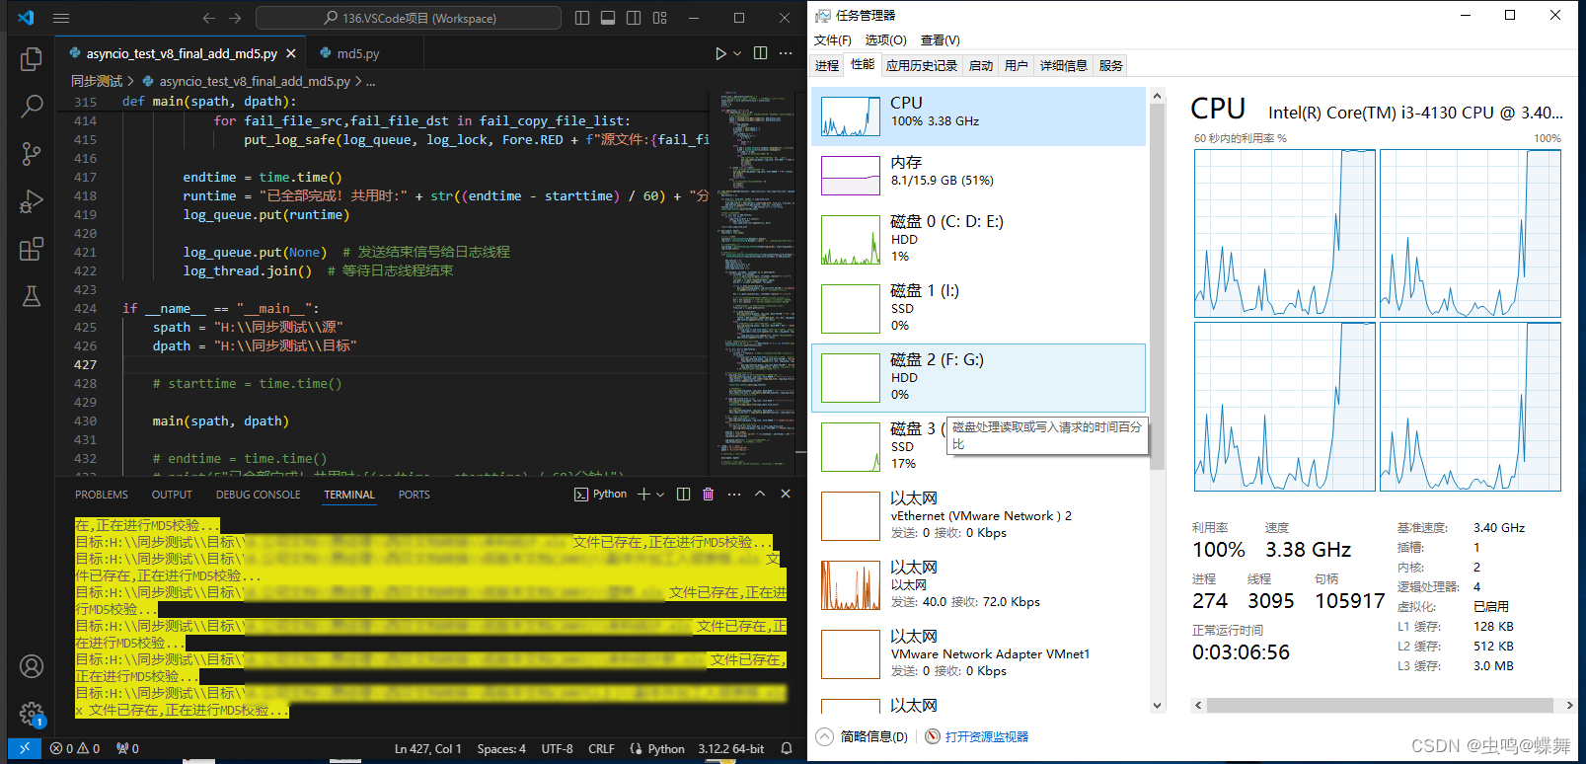Open the Testing flask view

pyautogui.click(x=32, y=296)
